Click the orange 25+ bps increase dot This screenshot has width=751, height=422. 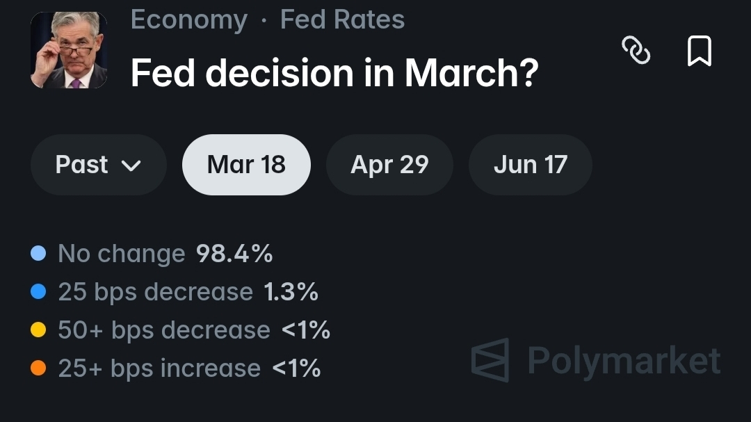(38, 368)
